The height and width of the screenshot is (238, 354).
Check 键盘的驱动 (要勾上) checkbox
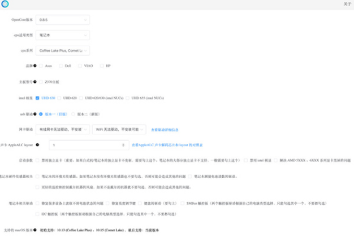click(140, 204)
